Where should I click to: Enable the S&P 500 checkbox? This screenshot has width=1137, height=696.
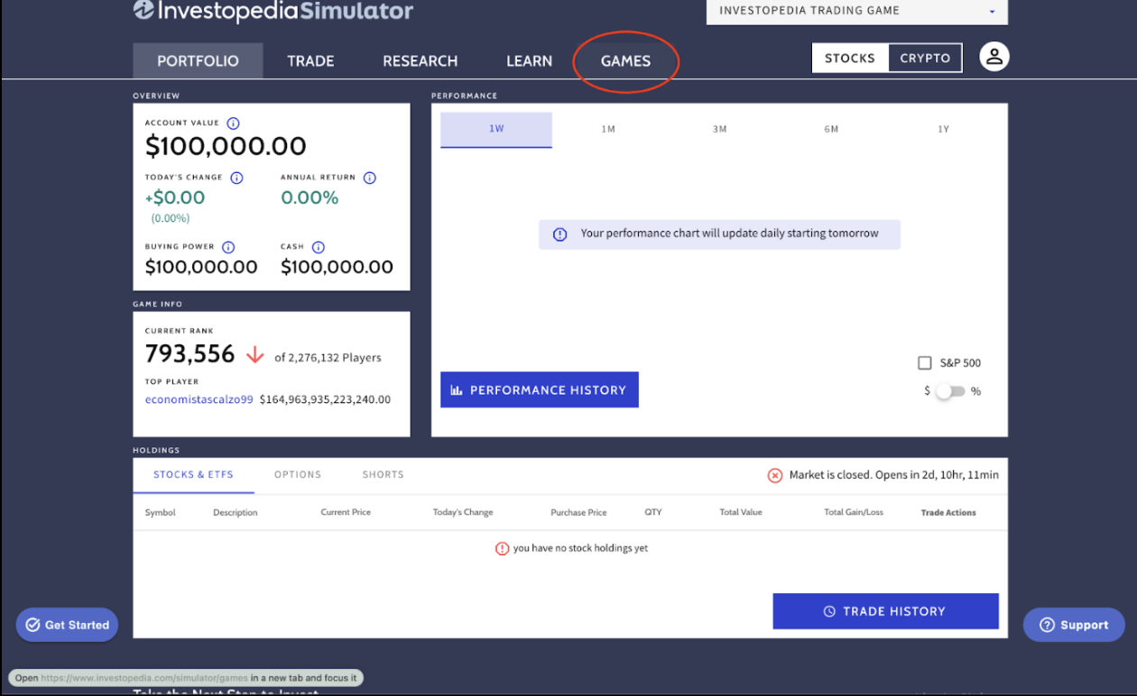924,362
